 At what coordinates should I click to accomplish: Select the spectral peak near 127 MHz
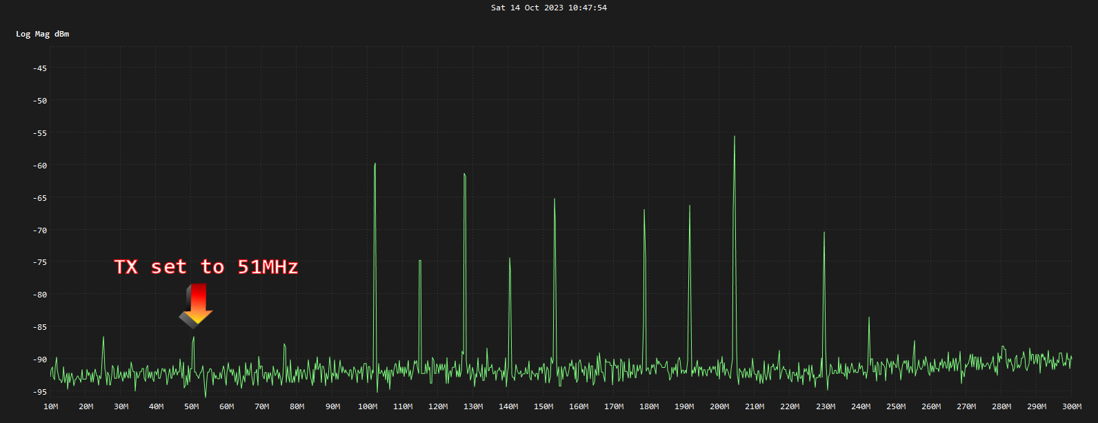tap(465, 175)
